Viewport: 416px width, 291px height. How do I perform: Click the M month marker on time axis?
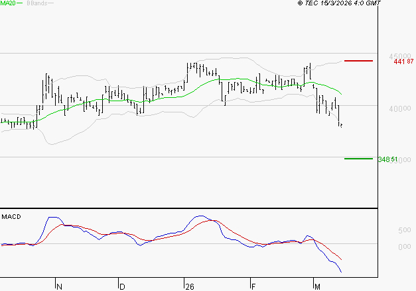(317, 287)
